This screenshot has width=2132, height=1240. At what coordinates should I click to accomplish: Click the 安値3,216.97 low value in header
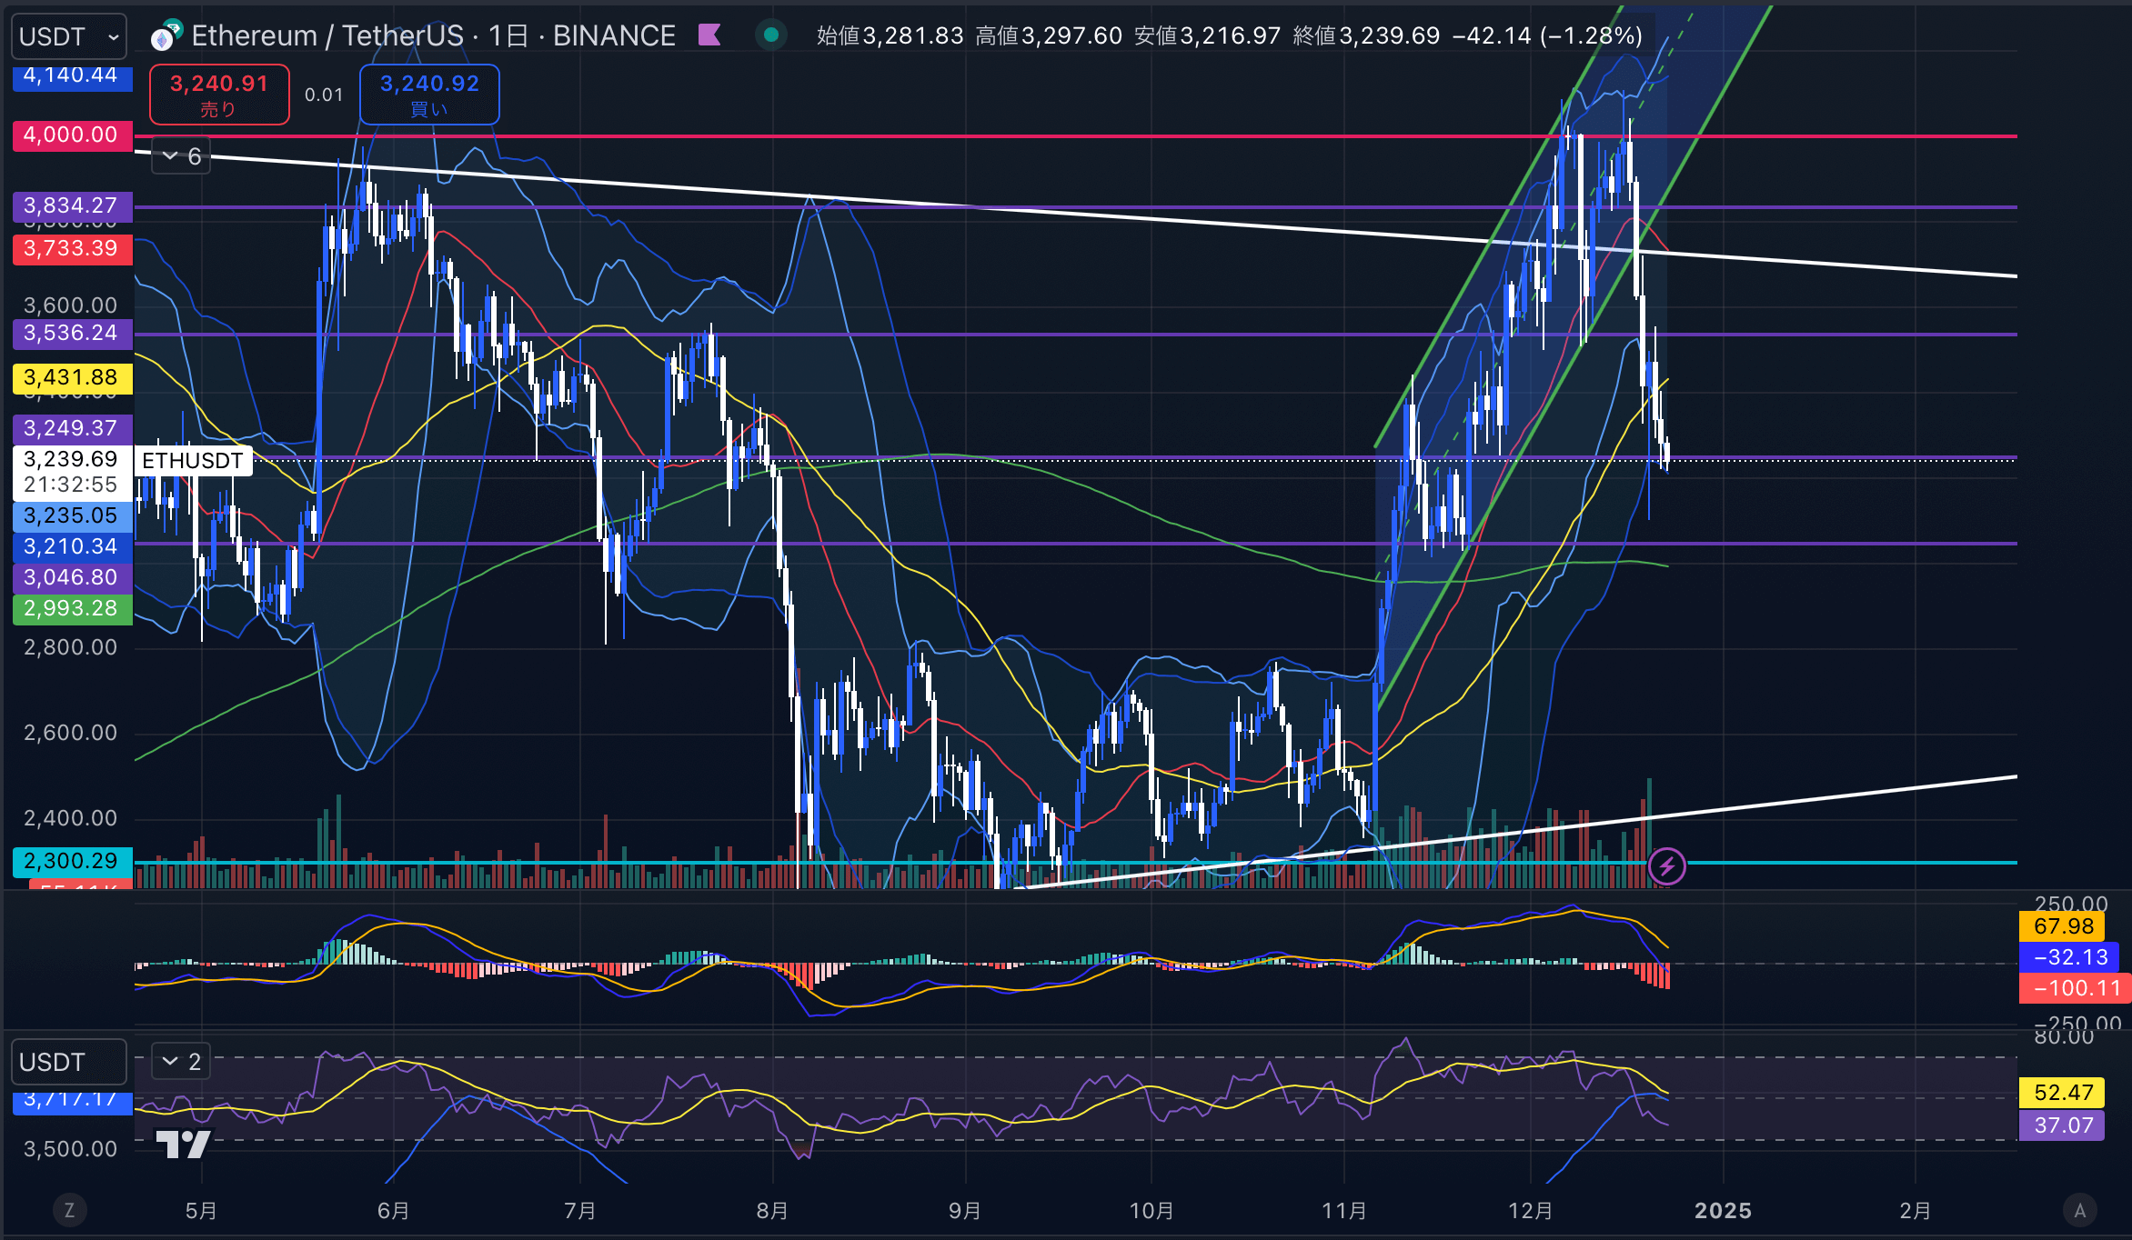point(1208,35)
